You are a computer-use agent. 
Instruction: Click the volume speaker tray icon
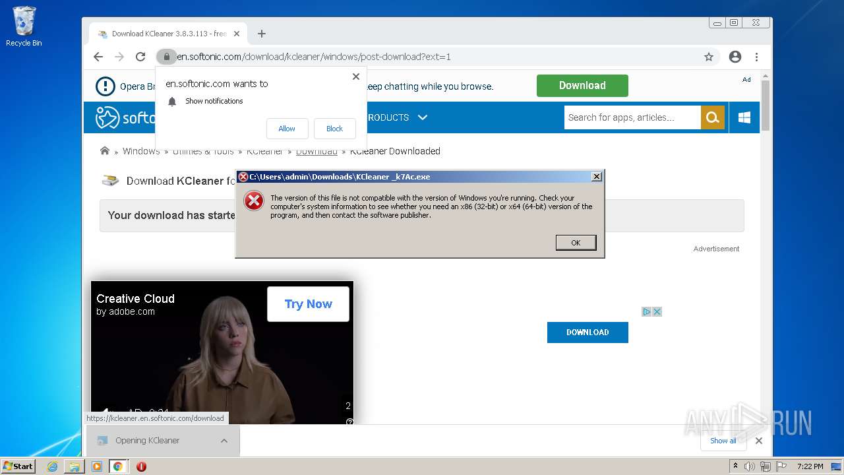750,466
